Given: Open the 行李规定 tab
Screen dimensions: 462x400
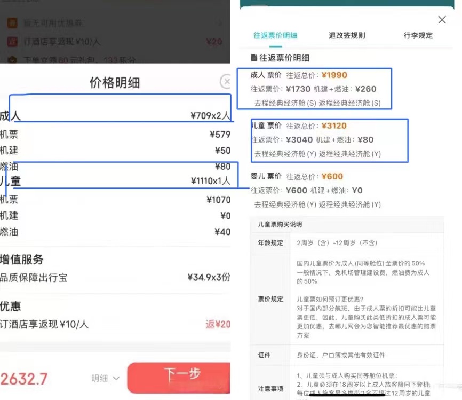Looking at the screenshot, I should tap(418, 36).
